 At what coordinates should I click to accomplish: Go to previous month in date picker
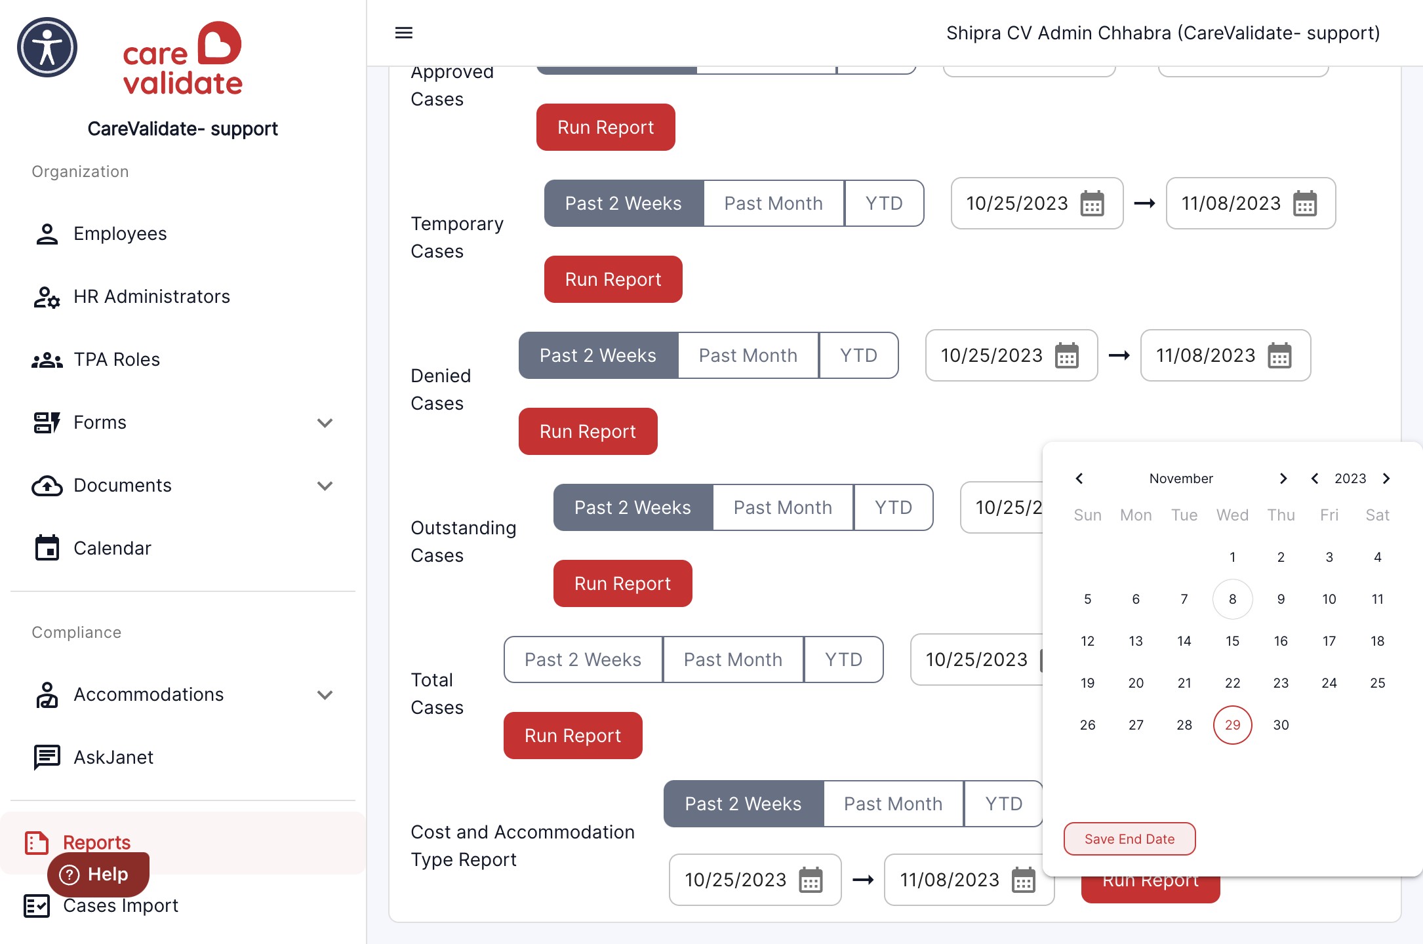tap(1079, 479)
